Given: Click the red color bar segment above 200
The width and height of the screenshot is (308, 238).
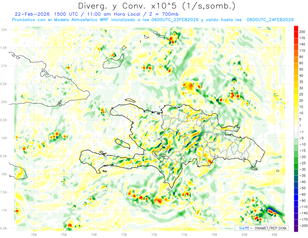Looking at the screenshot, I should click(x=296, y=29).
